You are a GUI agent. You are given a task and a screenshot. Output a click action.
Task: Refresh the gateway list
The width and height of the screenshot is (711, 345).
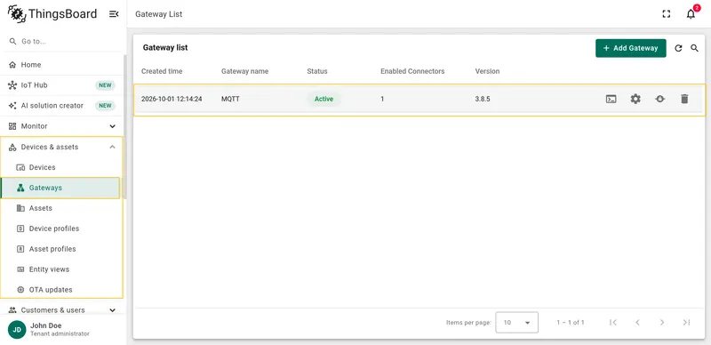pyautogui.click(x=678, y=48)
